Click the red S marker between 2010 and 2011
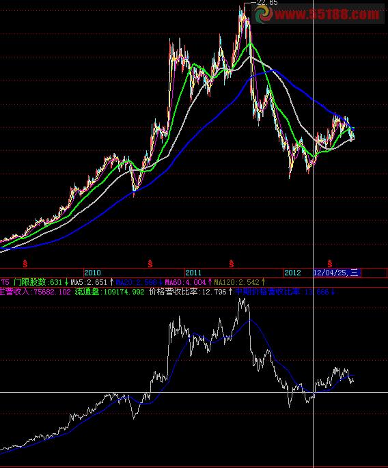 click(x=150, y=264)
